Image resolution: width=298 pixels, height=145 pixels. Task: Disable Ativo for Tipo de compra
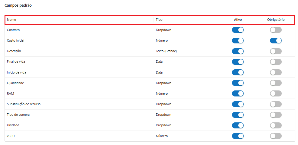click(238, 115)
